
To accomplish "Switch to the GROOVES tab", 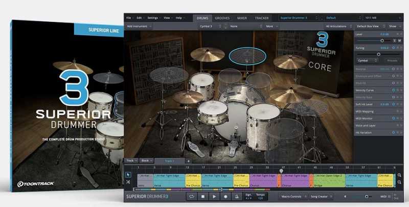I will point(222,18).
